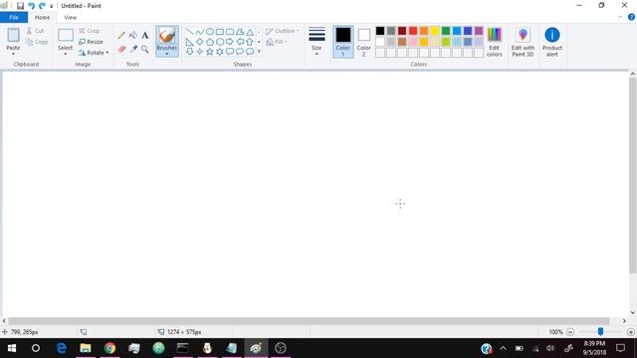
Task: Activate the Color 1 foreground button
Action: [342, 42]
